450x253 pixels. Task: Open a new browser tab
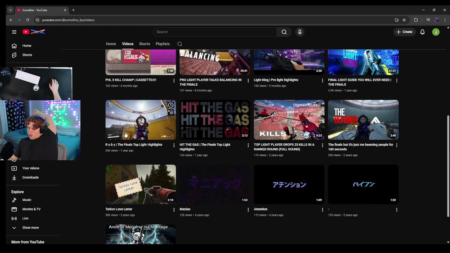pyautogui.click(x=73, y=10)
